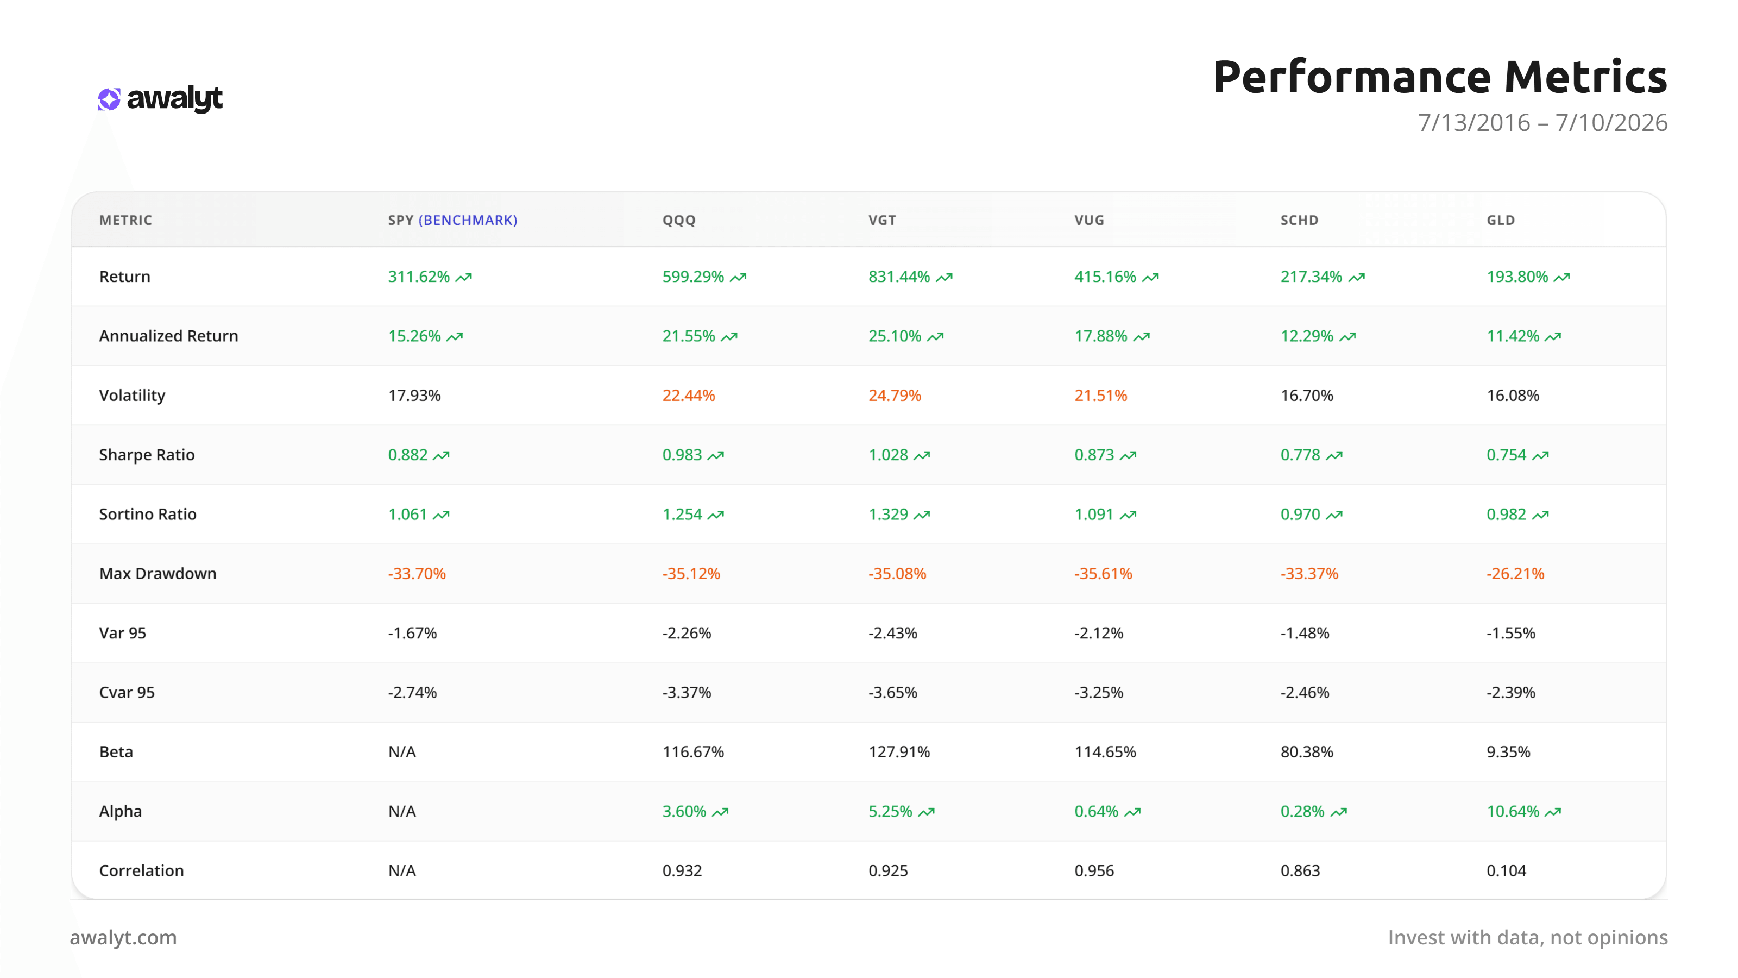Click the trend arrow beside Sharpe ratio 0.983
The width and height of the screenshot is (1738, 978).
(x=716, y=456)
